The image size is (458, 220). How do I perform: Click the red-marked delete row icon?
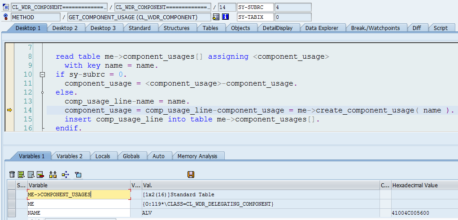[x=40, y=174]
